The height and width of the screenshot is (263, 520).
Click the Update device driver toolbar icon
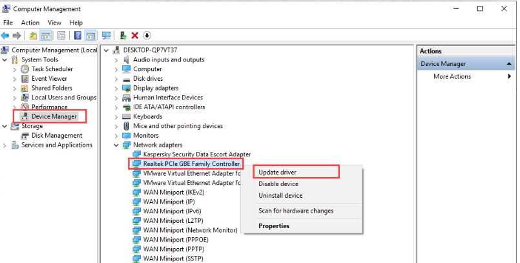pos(123,36)
